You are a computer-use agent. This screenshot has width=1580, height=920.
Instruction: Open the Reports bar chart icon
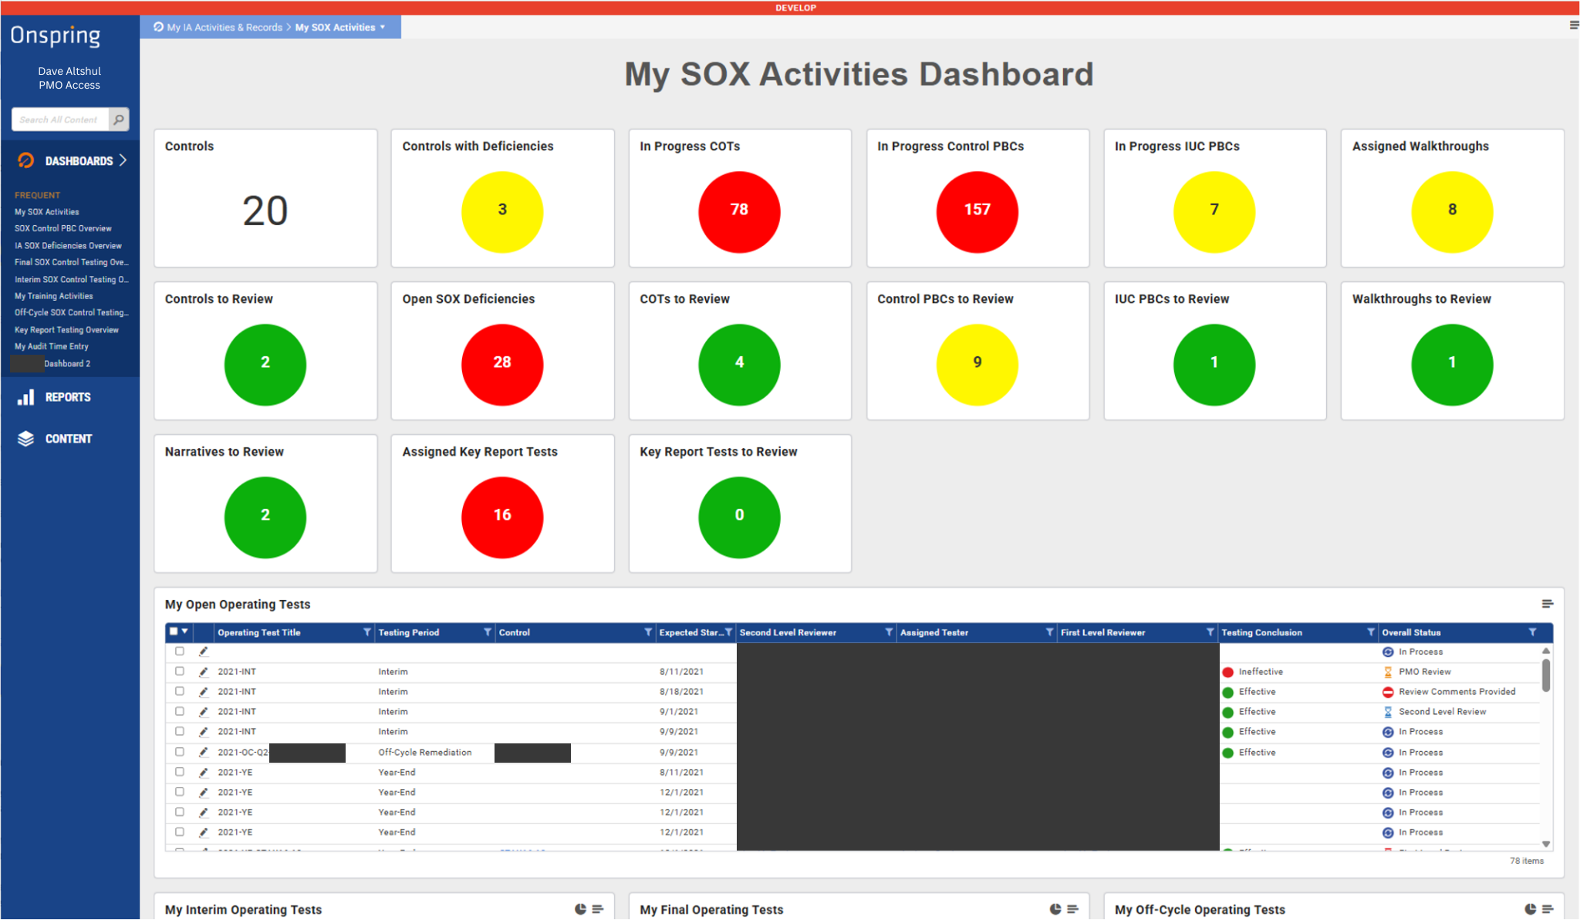tap(25, 397)
